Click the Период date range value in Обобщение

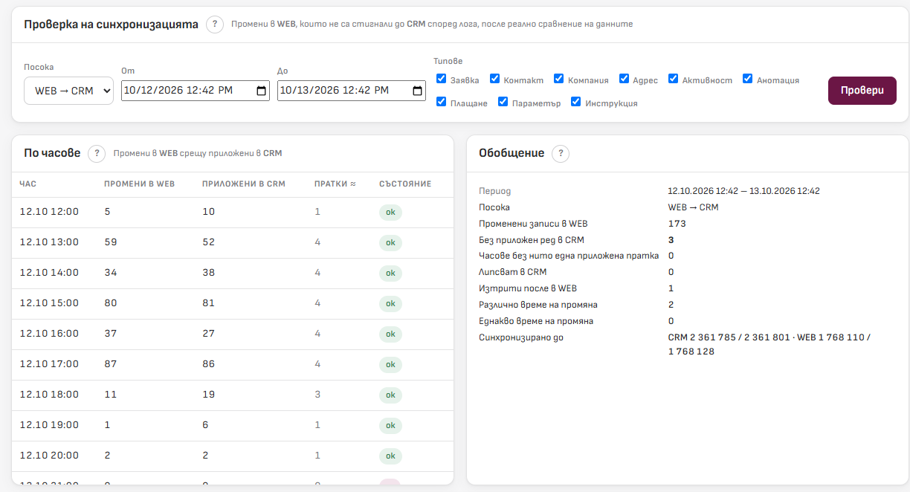click(743, 191)
